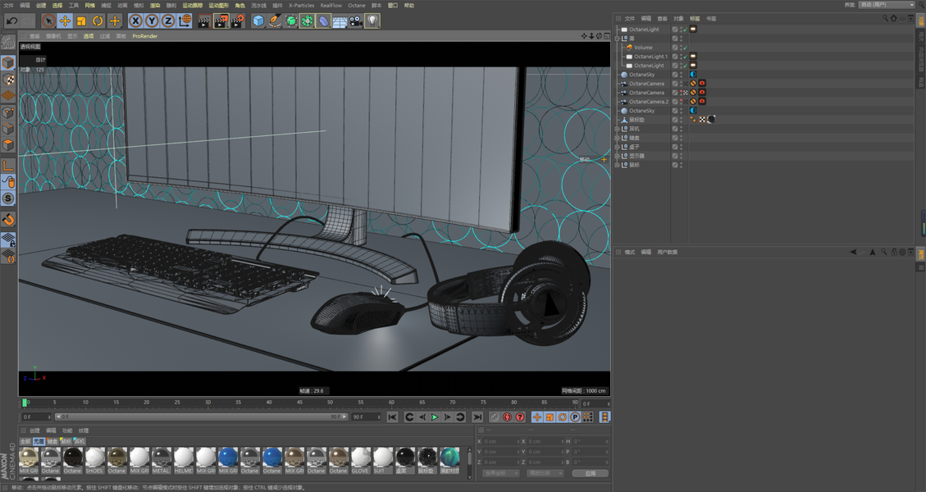This screenshot has height=492, width=926.
Task: Expand the 耳机 object group
Action: (x=617, y=129)
